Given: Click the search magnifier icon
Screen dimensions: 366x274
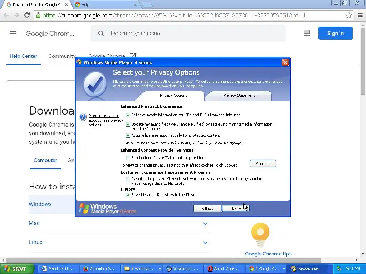Looking at the screenshot, I should point(101,34).
